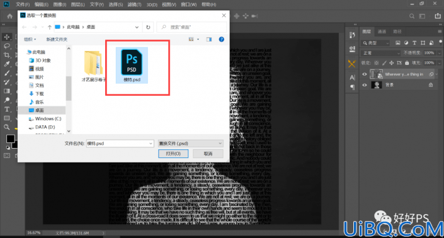Screen dimensions: 444x238
Task: Click the 新建文件夹 new folder button
Action: (57, 39)
